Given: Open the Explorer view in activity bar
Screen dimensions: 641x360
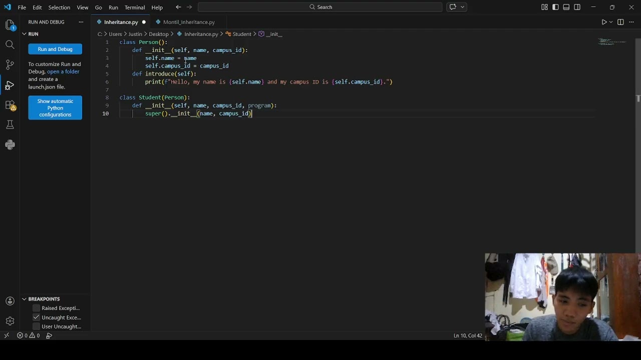Looking at the screenshot, I should 10,25.
